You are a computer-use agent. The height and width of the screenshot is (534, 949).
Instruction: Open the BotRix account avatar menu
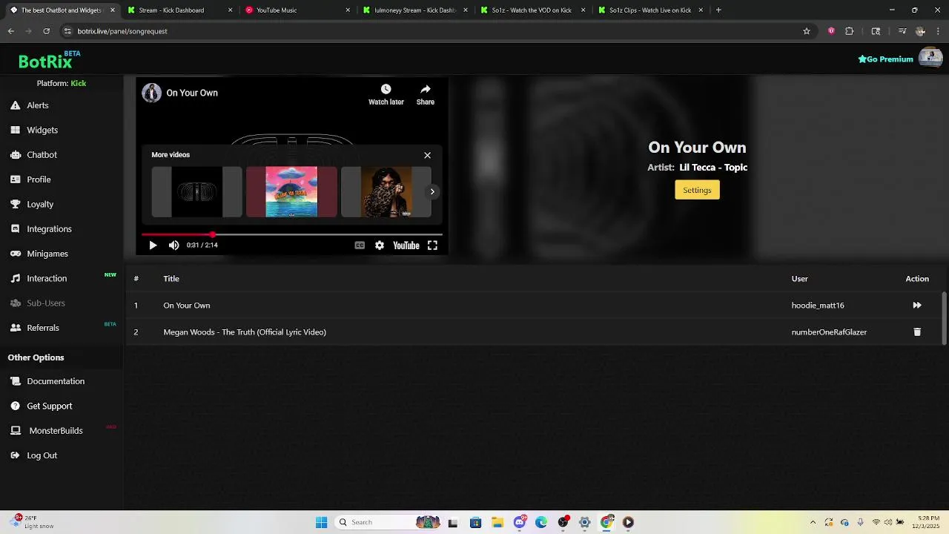(x=930, y=59)
